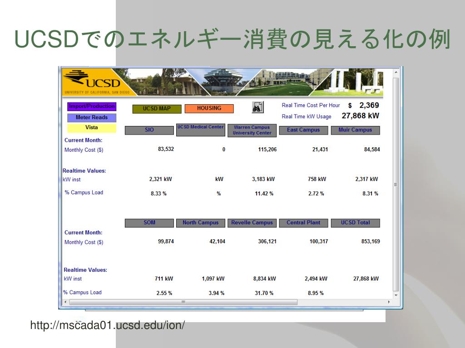465x348 pixels.
Task: Click Revelle Campus monthly cost 306,121
Action: click(267, 242)
